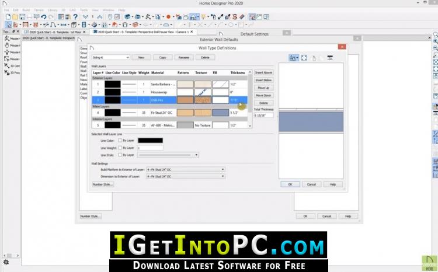Click the Insert Below button
Screen dimensions: 438x272
point(263,80)
